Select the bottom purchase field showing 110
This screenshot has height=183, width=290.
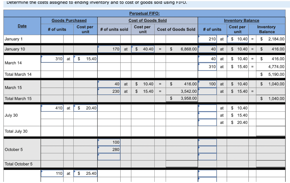coord(52,173)
